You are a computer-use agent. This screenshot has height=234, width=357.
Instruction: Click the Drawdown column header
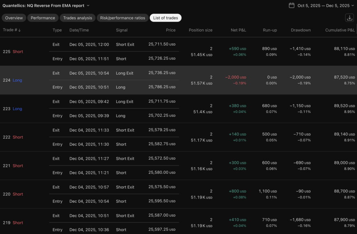point(301,30)
